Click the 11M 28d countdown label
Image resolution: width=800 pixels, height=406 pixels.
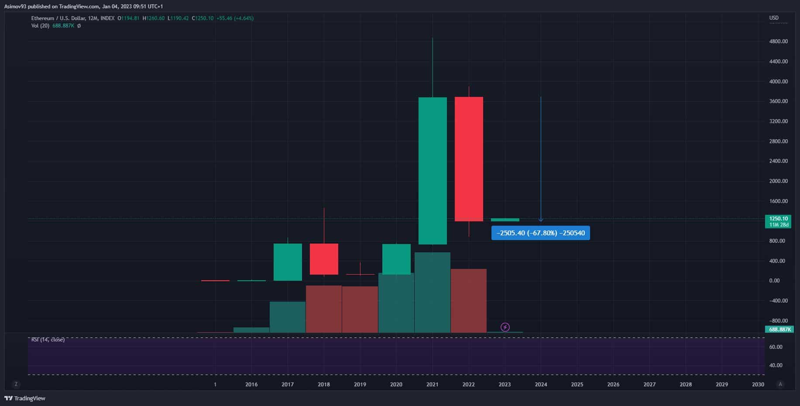click(x=779, y=225)
